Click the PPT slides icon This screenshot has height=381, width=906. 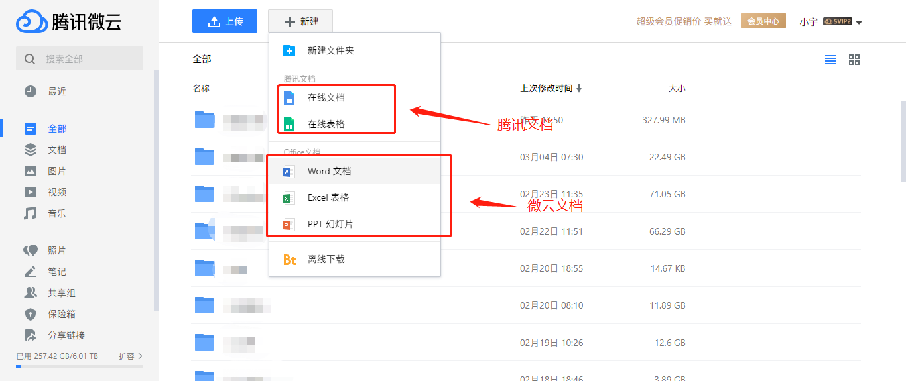[x=289, y=225]
